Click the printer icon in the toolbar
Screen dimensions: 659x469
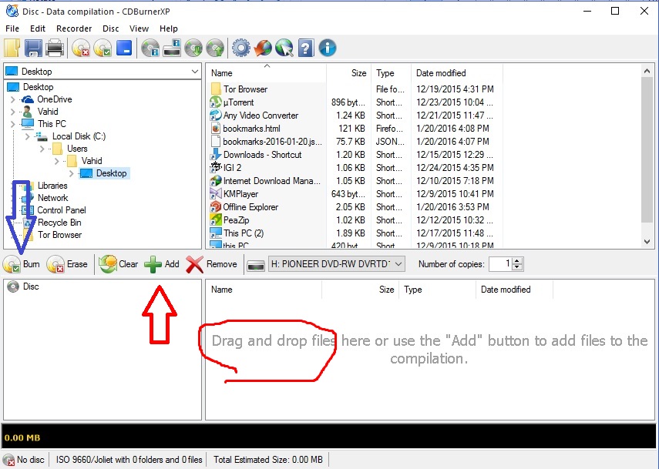click(x=55, y=48)
